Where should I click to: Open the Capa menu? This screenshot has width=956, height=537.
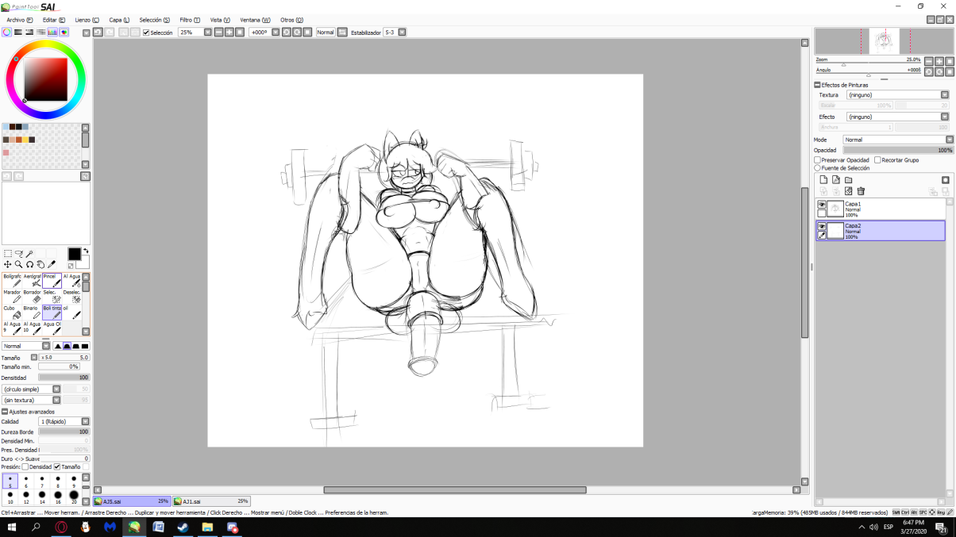(x=119, y=20)
